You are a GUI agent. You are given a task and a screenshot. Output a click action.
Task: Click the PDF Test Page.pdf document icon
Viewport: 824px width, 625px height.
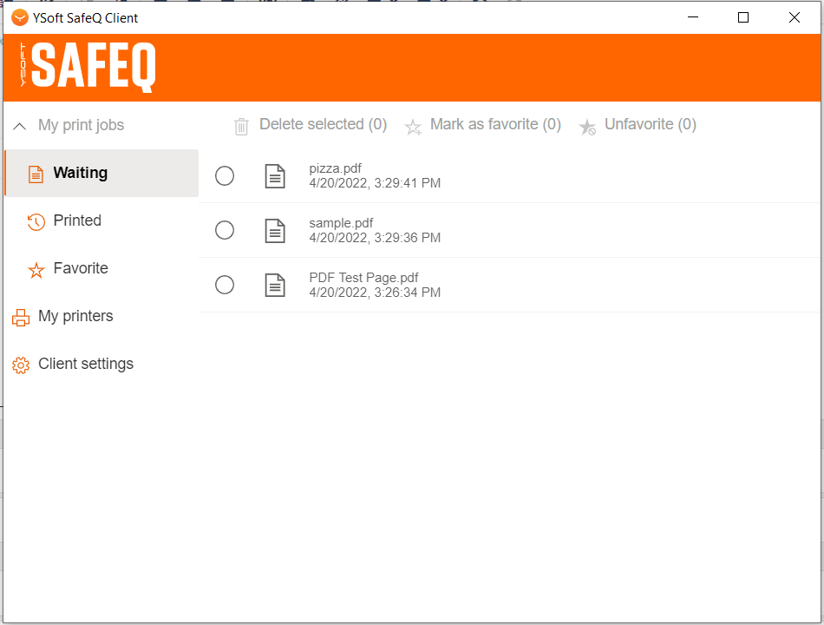point(275,285)
